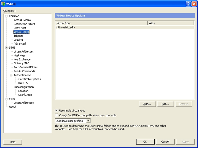Screen dimensions: 198x148
Task: Collapse the FTPS tree node
Action: coord(6,99)
